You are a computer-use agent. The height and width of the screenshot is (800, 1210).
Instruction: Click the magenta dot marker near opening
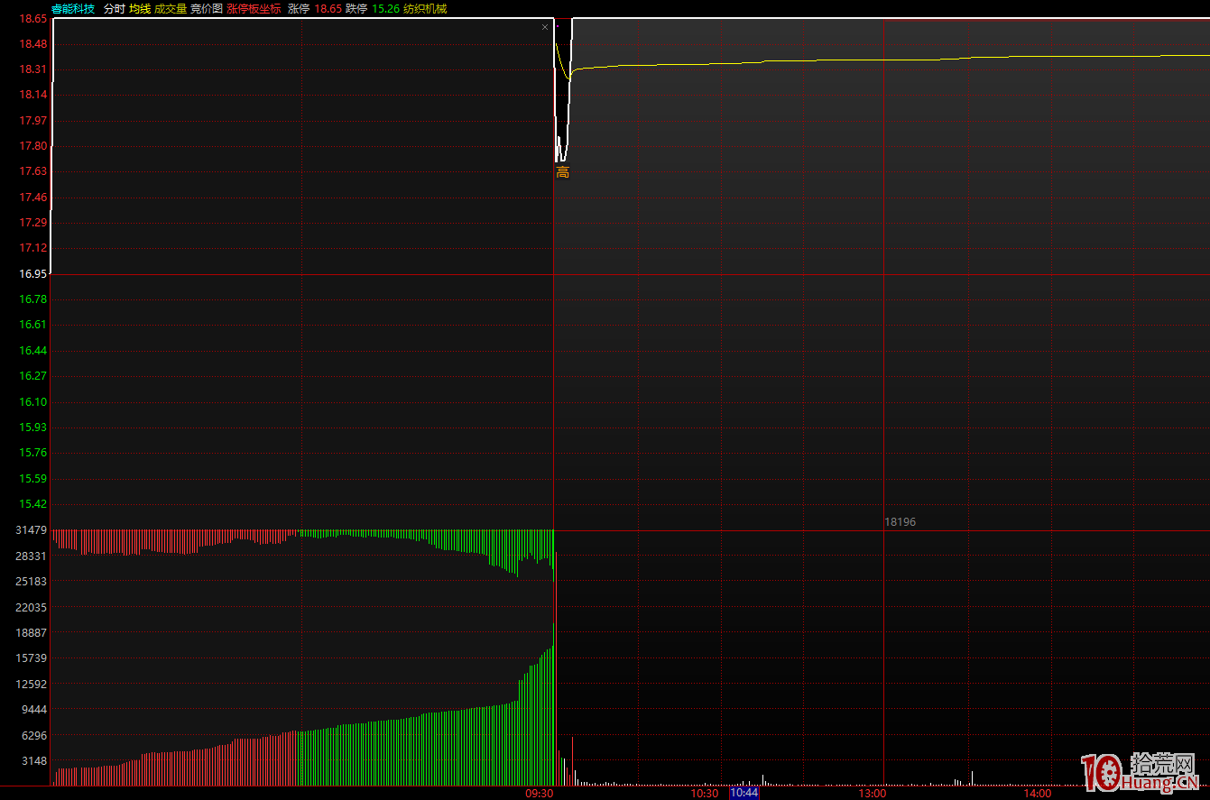pos(558,26)
